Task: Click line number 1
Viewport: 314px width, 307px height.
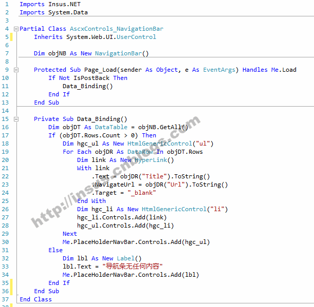Action: [7, 4]
